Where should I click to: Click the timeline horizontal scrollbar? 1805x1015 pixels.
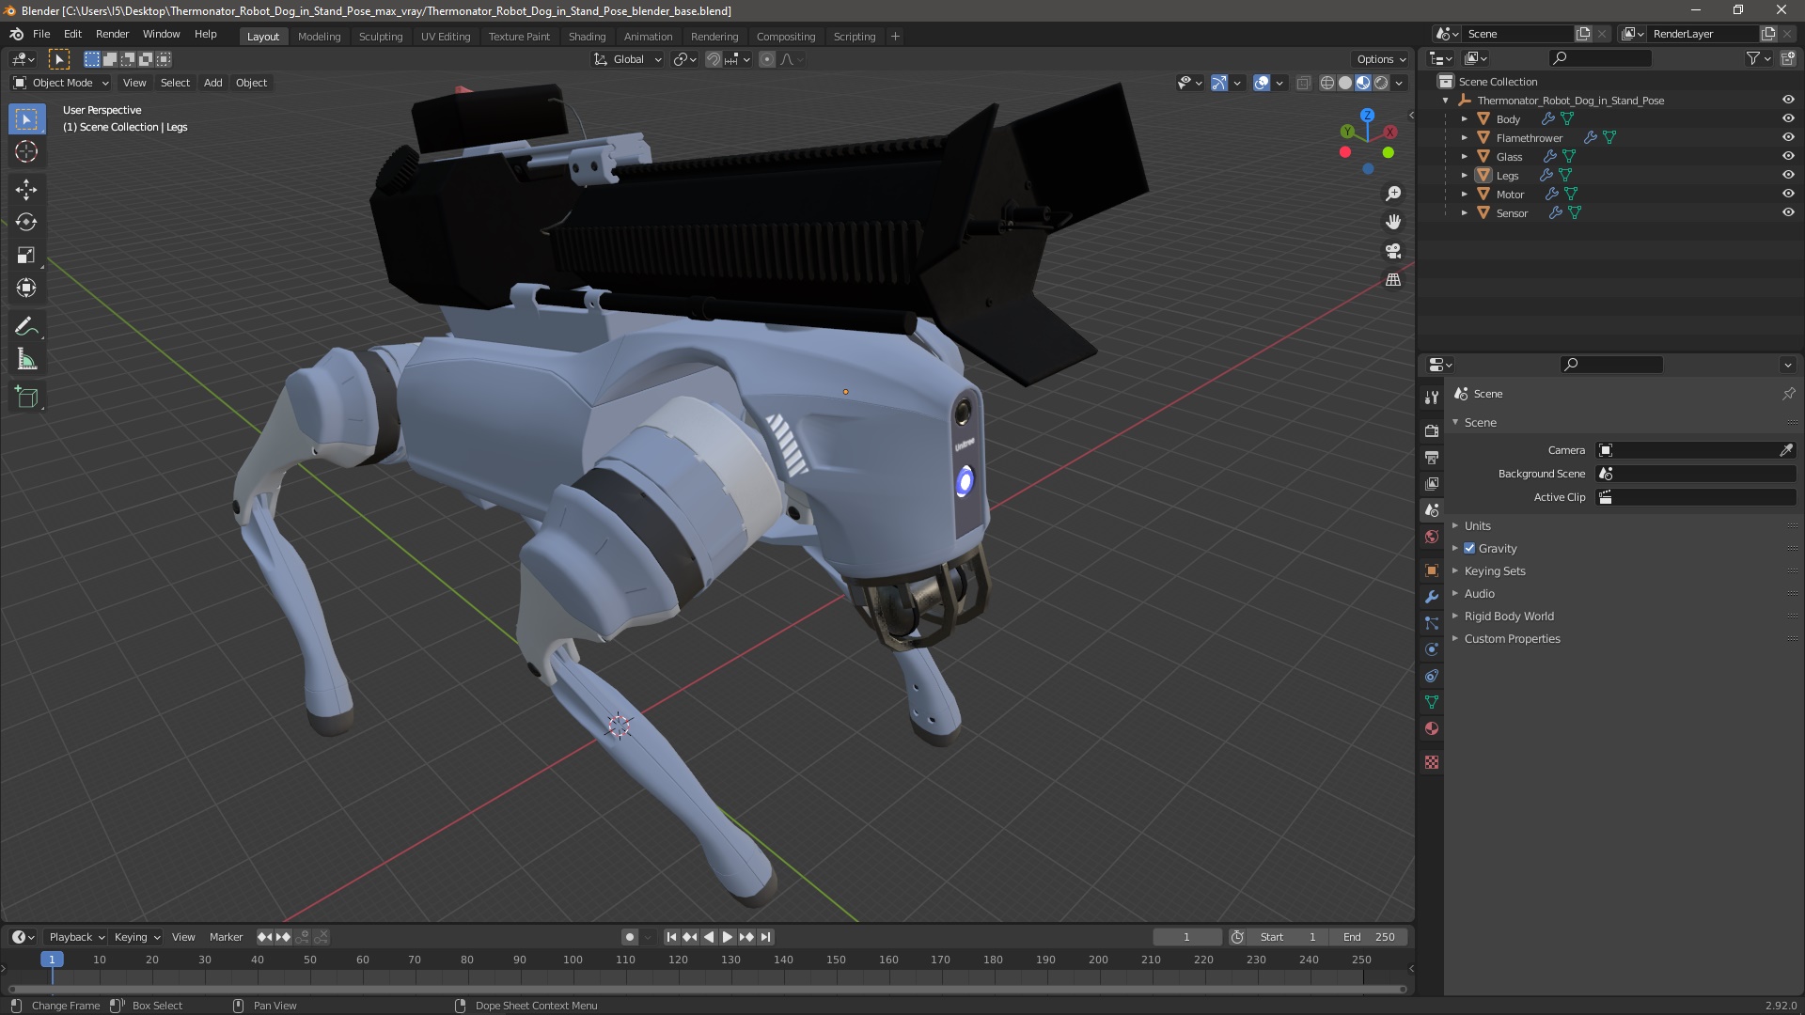tap(707, 989)
